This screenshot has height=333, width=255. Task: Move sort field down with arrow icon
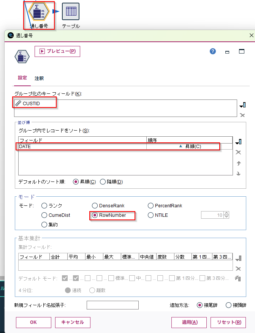pyautogui.click(x=238, y=174)
